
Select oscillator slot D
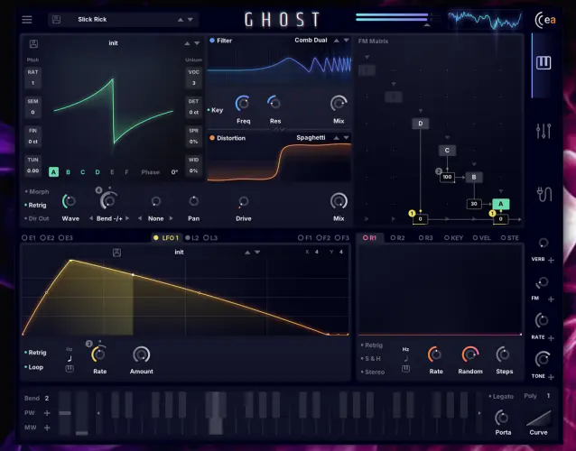tap(98, 172)
